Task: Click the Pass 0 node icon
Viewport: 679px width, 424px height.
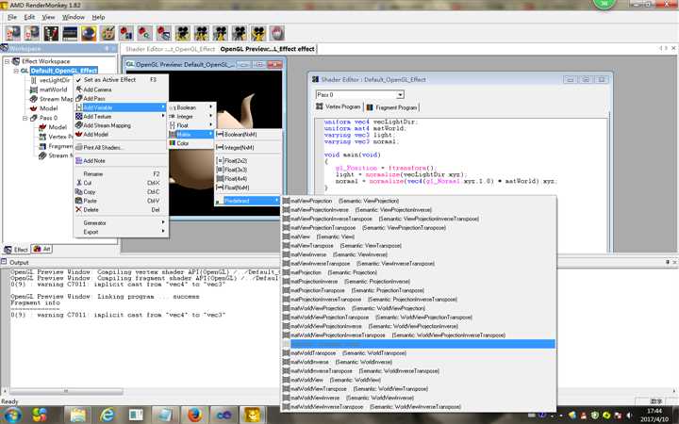Action: (x=33, y=118)
